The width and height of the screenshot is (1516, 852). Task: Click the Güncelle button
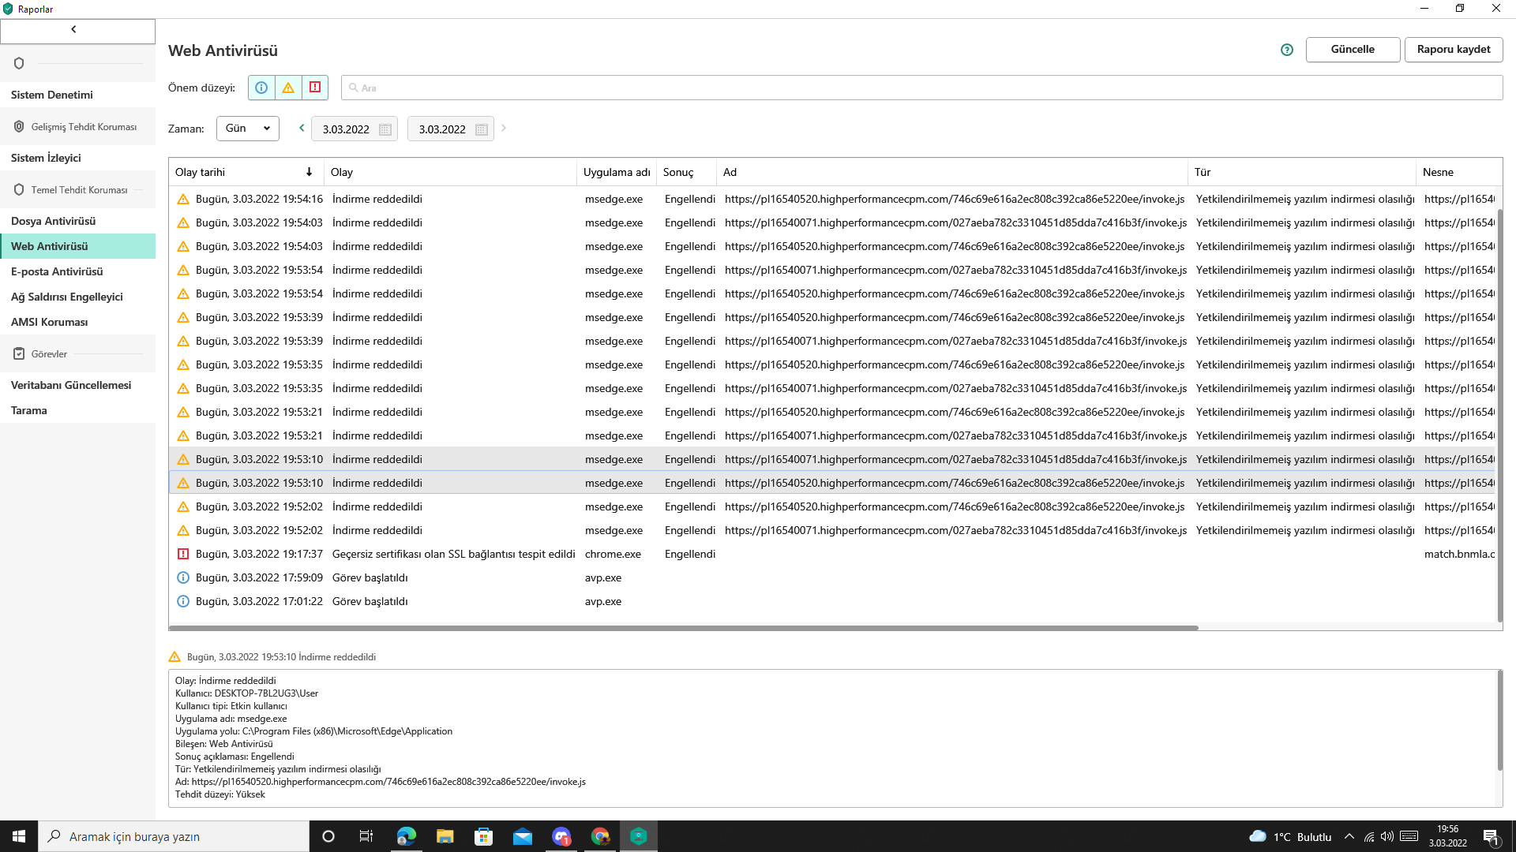pyautogui.click(x=1353, y=49)
